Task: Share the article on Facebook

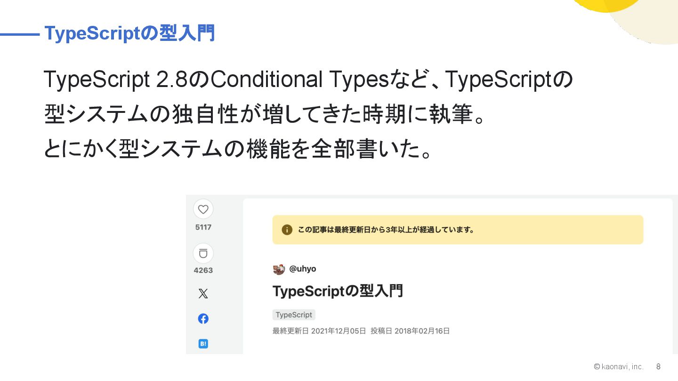Action: [x=203, y=319]
